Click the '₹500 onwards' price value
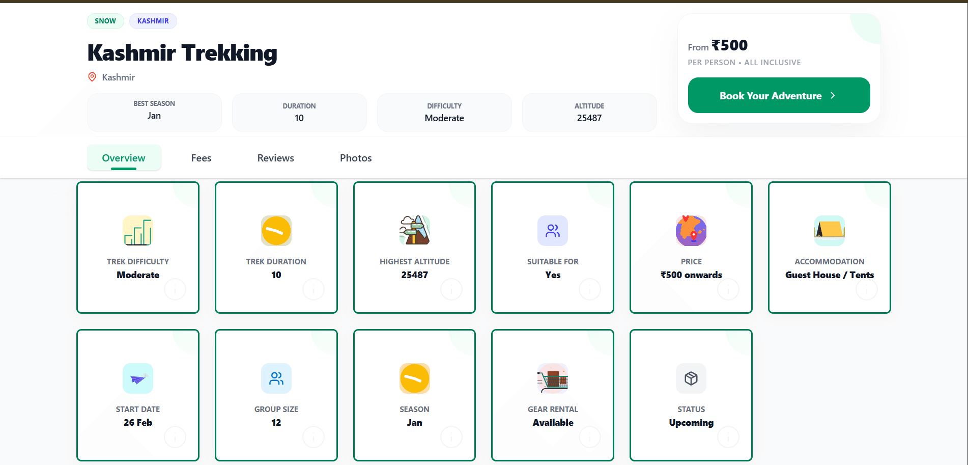Image resolution: width=968 pixels, height=465 pixels. [x=691, y=275]
